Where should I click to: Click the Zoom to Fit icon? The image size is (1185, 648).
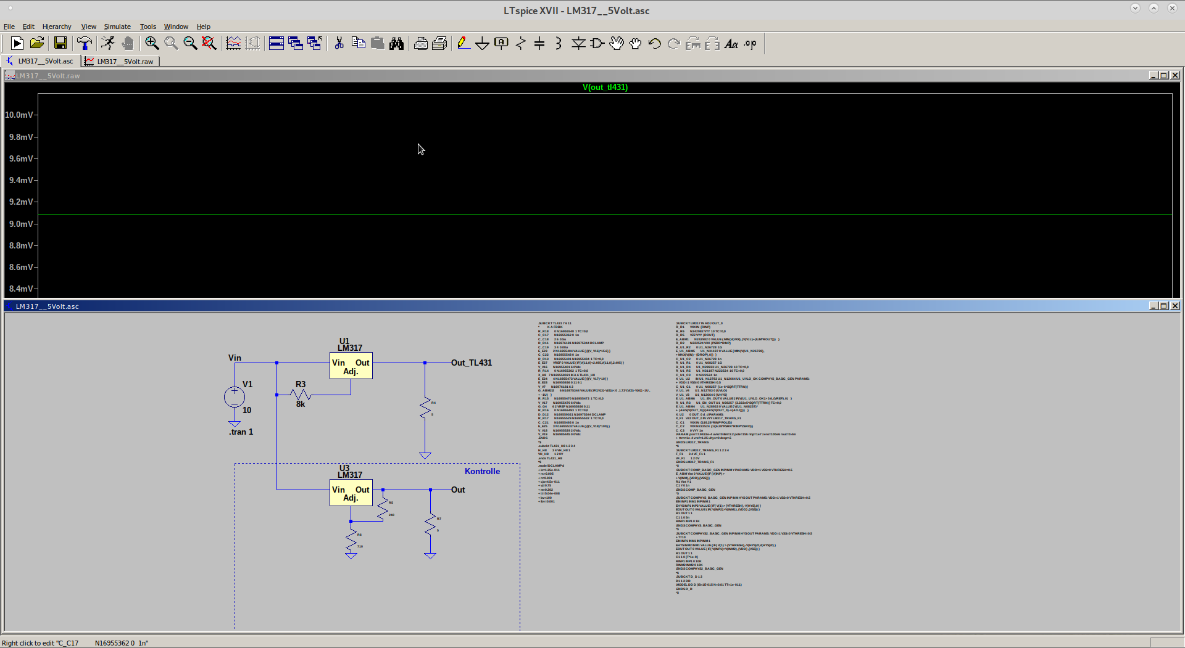tap(209, 43)
